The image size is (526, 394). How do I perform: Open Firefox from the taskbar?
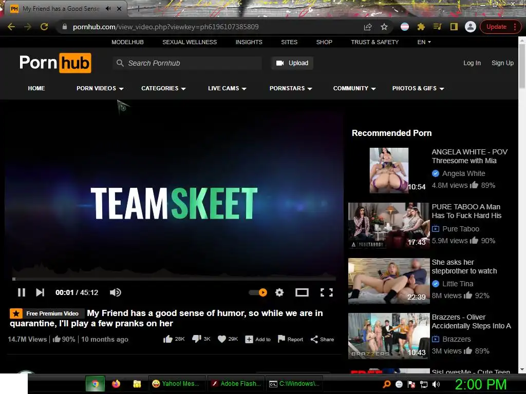pos(116,384)
